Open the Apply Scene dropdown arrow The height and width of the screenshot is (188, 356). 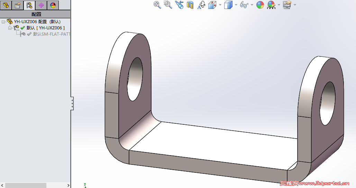279,5
